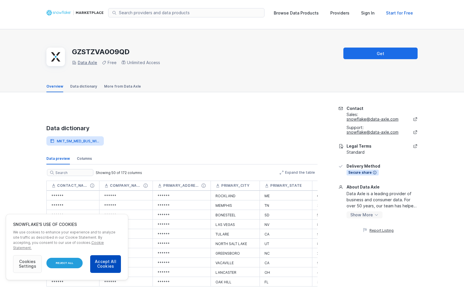Expand About Data Axle with Show More

364,215
